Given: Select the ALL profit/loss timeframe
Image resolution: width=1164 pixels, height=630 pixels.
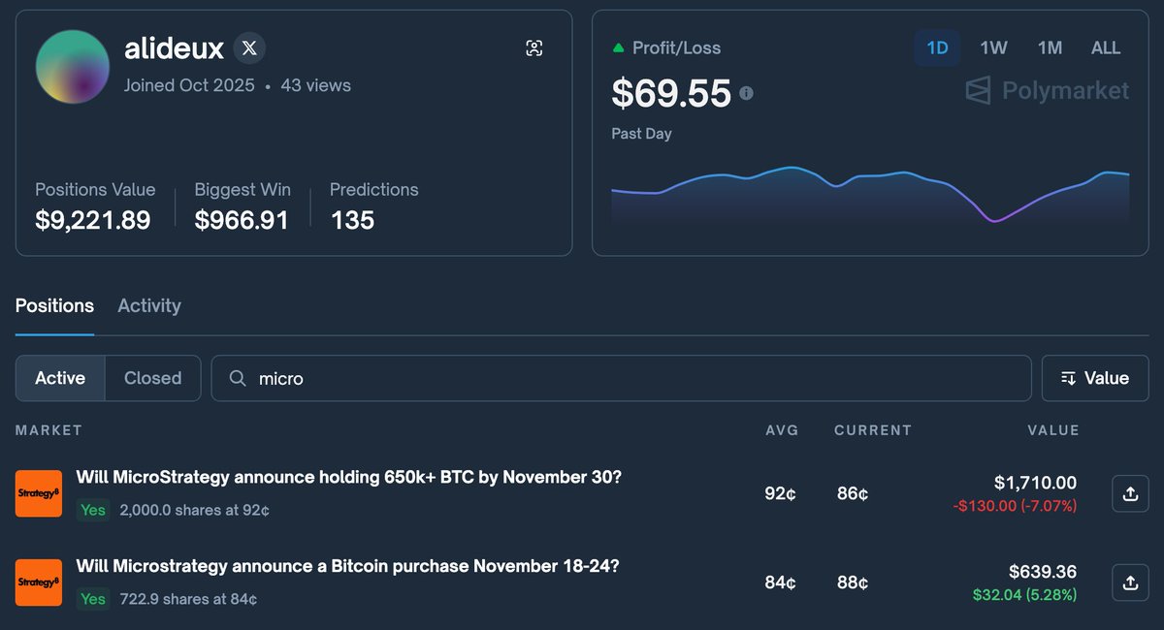Looking at the screenshot, I should 1106,47.
